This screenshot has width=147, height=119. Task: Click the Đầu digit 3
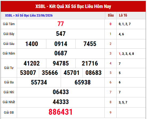111,53
